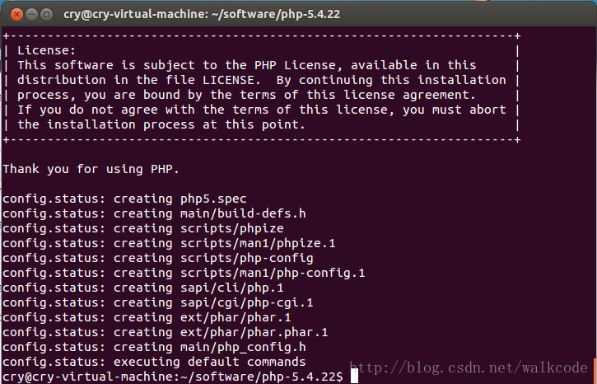This screenshot has height=384, width=597.
Task: Click the 'ext/phar/phar.phar.1' line
Action: click(x=166, y=332)
